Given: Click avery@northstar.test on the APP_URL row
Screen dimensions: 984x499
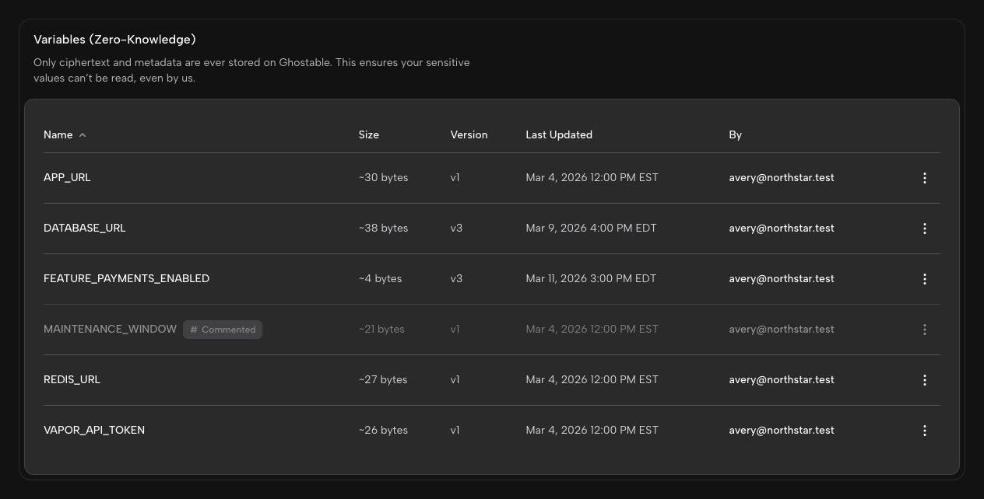Looking at the screenshot, I should [x=781, y=177].
